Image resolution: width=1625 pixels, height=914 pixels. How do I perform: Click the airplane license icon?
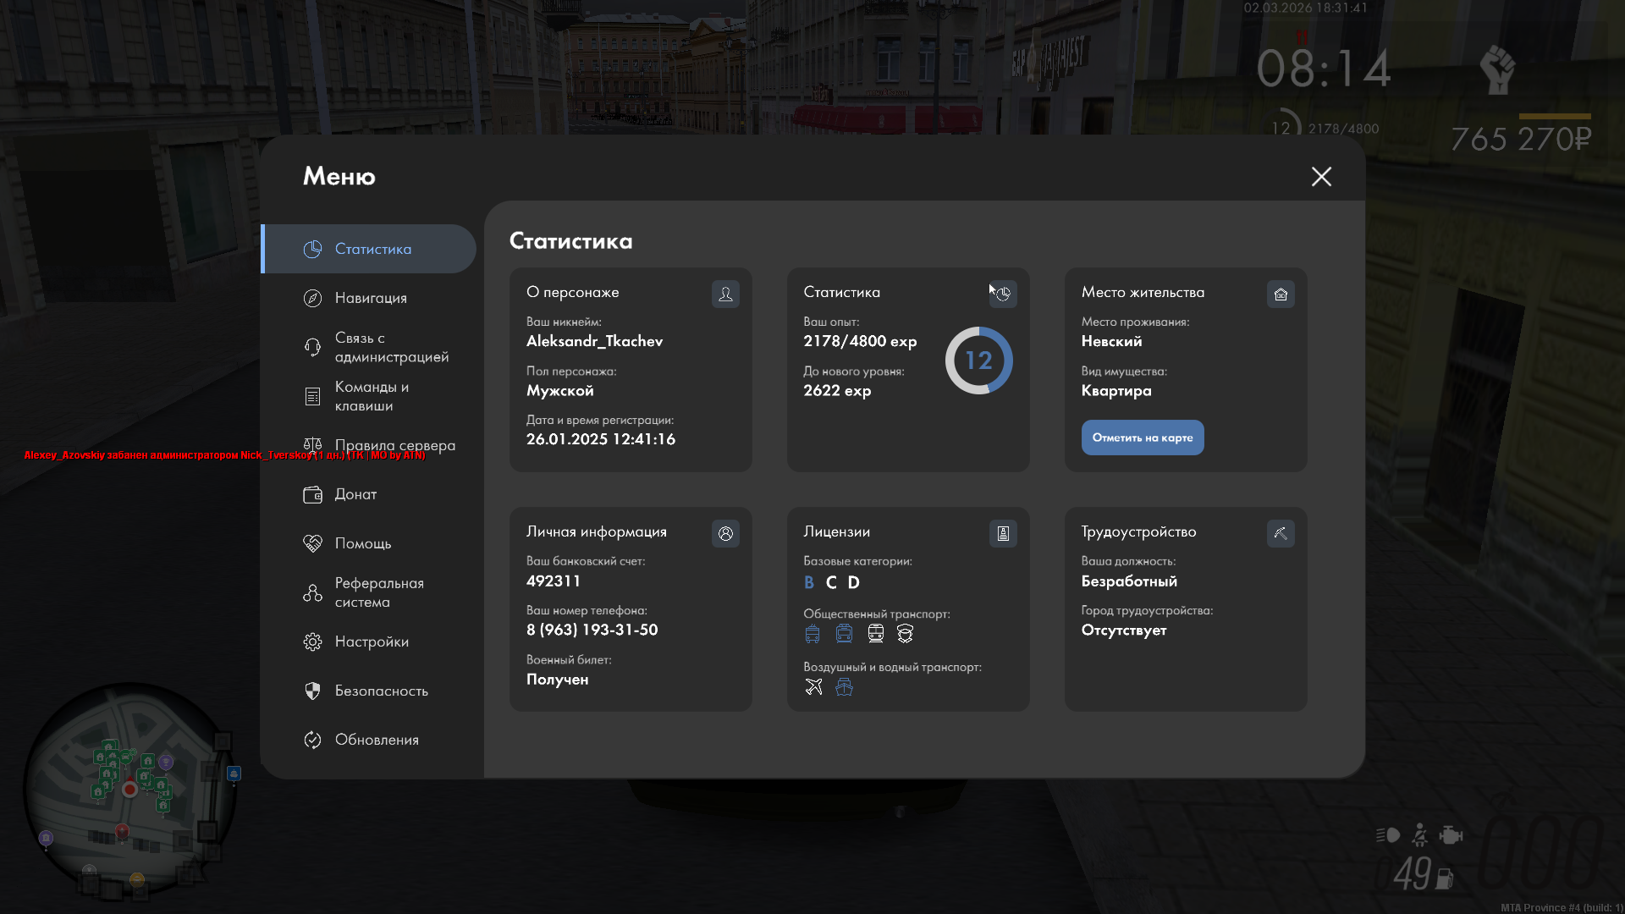(813, 687)
